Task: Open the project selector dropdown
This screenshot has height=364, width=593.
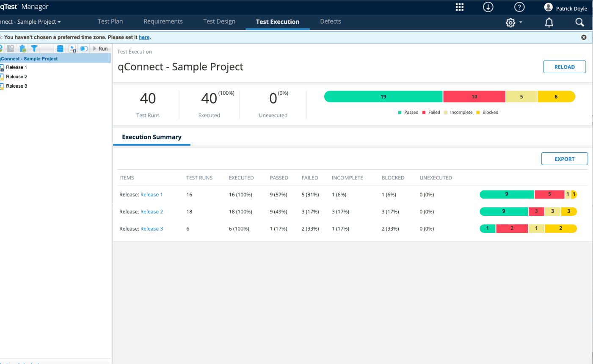Action: 30,22
